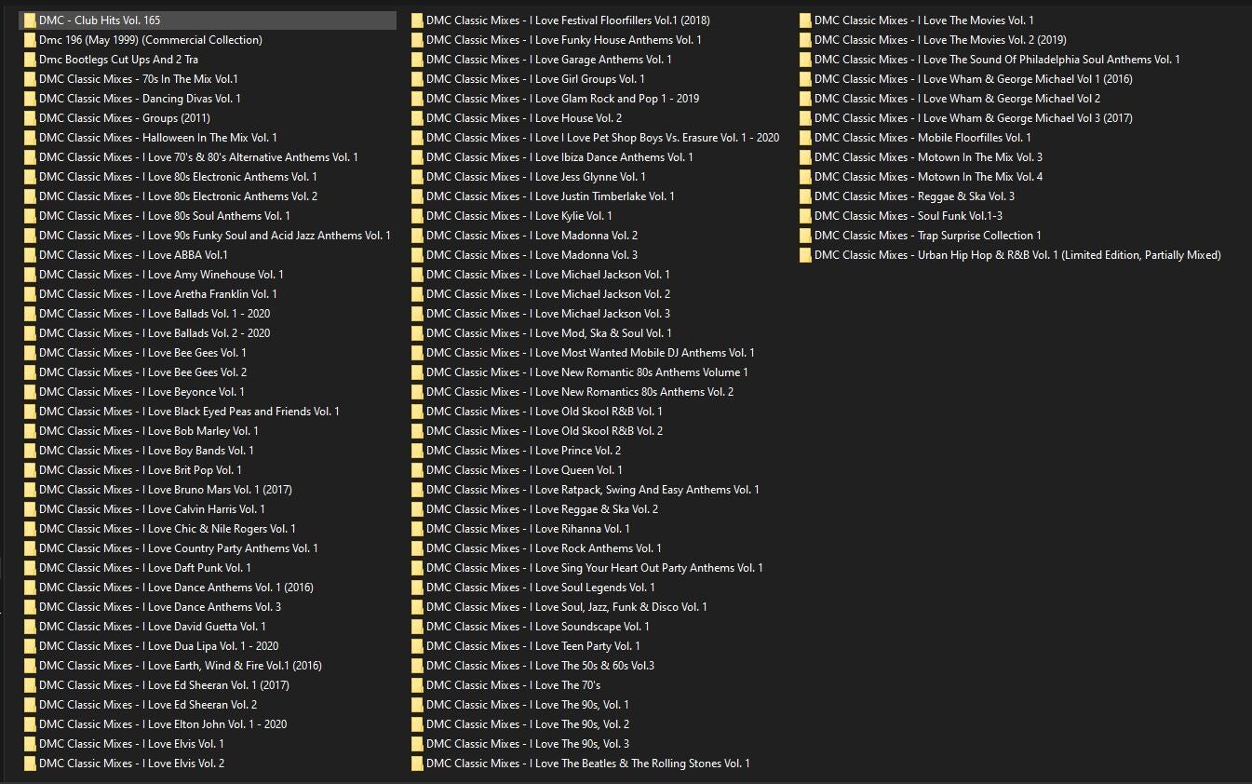The width and height of the screenshot is (1252, 784).
Task: Select folder icon of Mobile Floorfilles Vol. 1
Action: point(805,138)
